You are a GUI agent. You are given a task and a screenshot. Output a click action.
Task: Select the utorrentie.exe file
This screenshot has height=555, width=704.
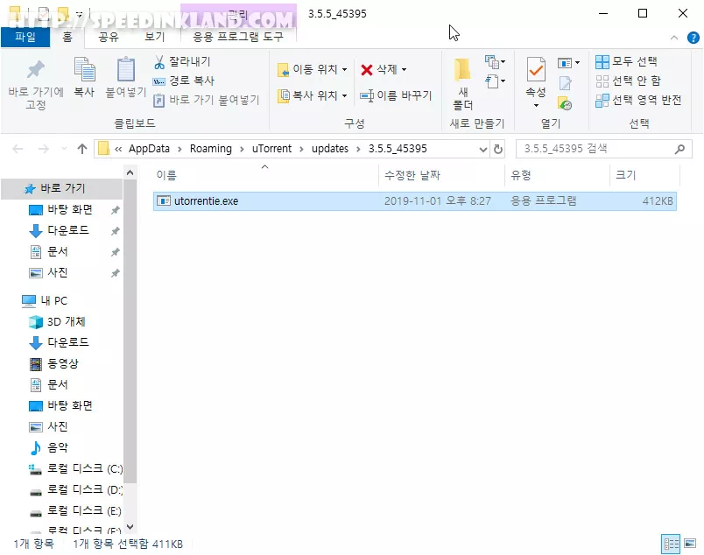point(414,201)
